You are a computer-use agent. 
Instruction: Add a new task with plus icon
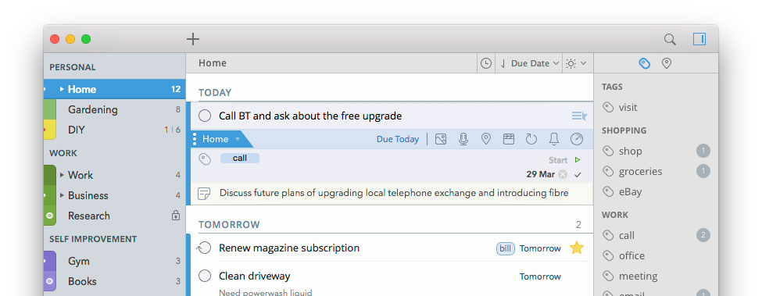pyautogui.click(x=193, y=39)
